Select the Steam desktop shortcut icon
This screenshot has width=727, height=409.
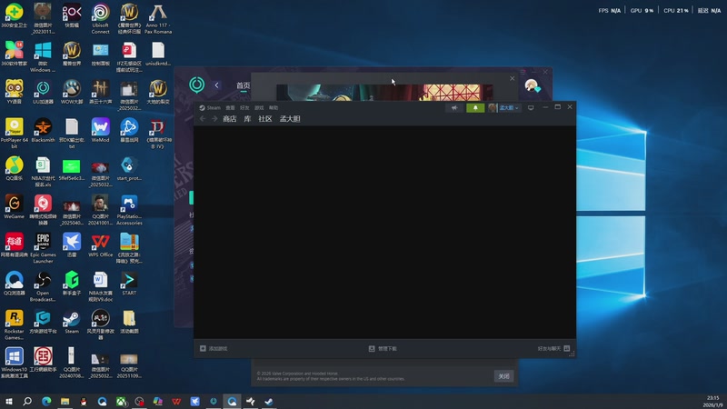tap(72, 322)
